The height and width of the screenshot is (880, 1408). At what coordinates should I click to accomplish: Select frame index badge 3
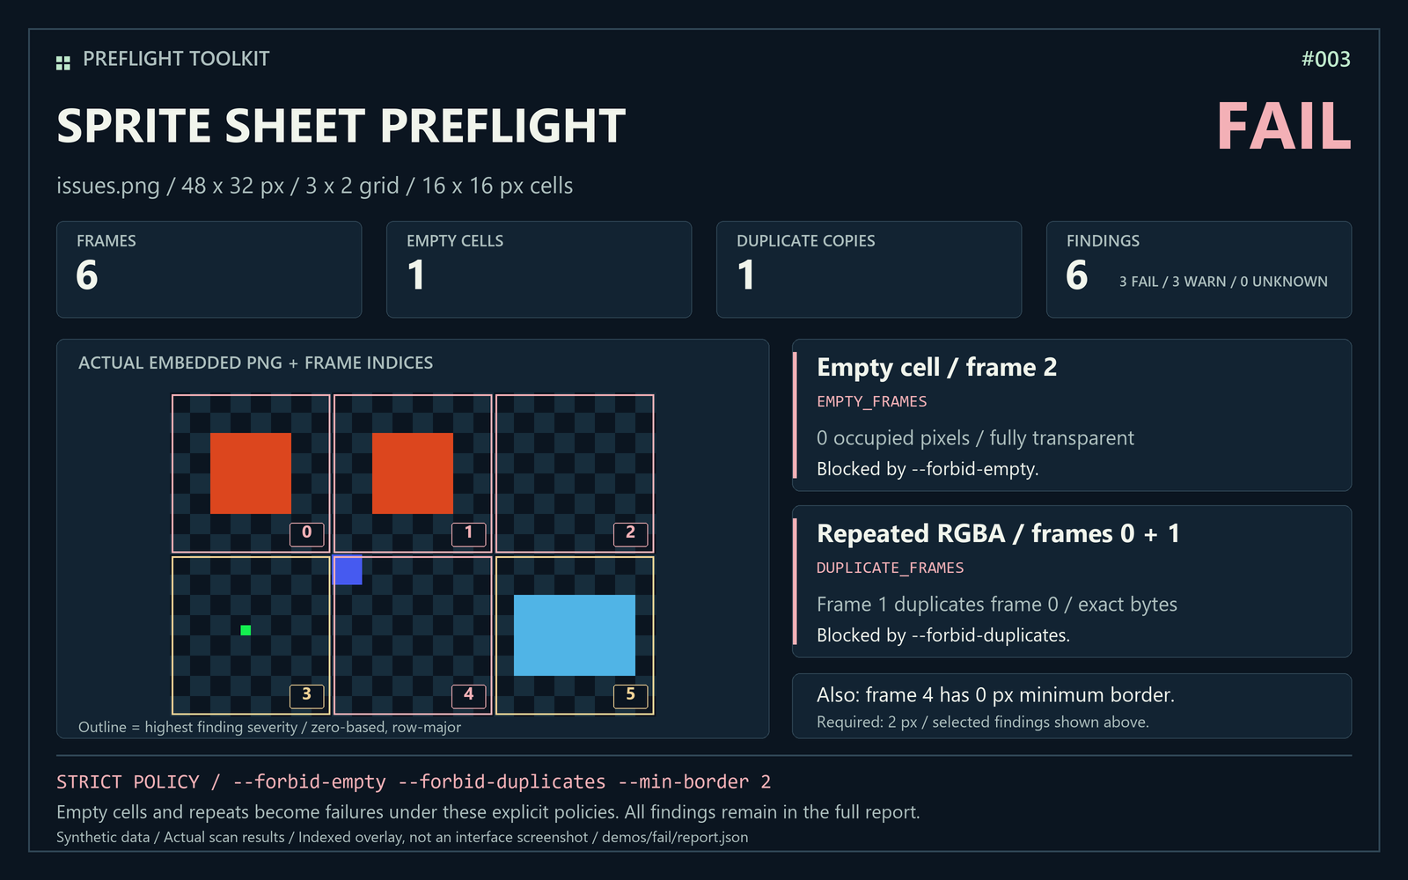point(306,695)
